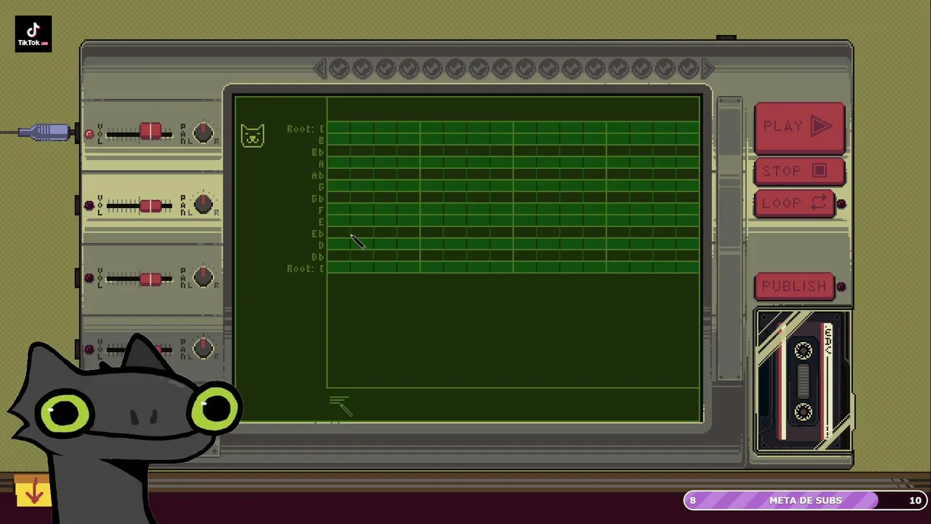Viewport: 931px width, 524px height.
Task: Click the third track's pan knob
Action: (x=203, y=277)
